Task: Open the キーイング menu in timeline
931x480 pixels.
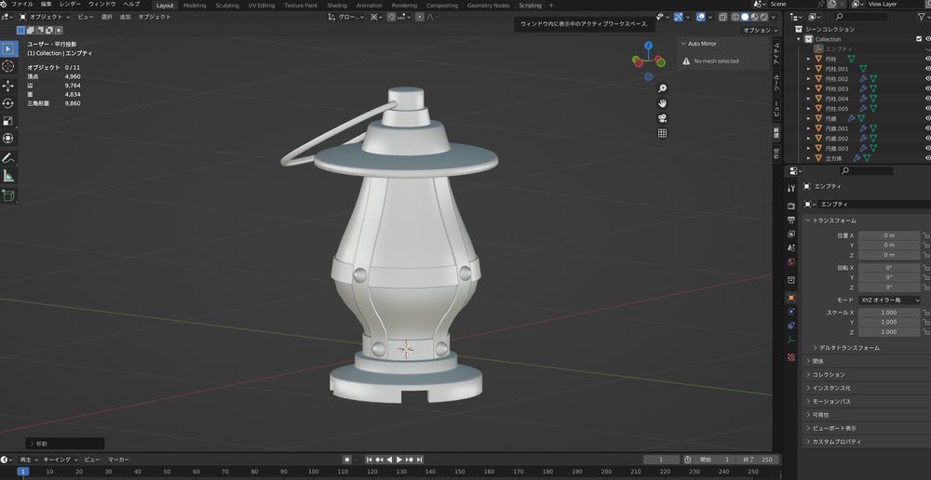Action: (60, 460)
